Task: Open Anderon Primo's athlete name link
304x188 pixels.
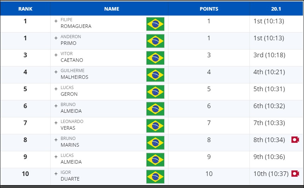Action: 71,40
